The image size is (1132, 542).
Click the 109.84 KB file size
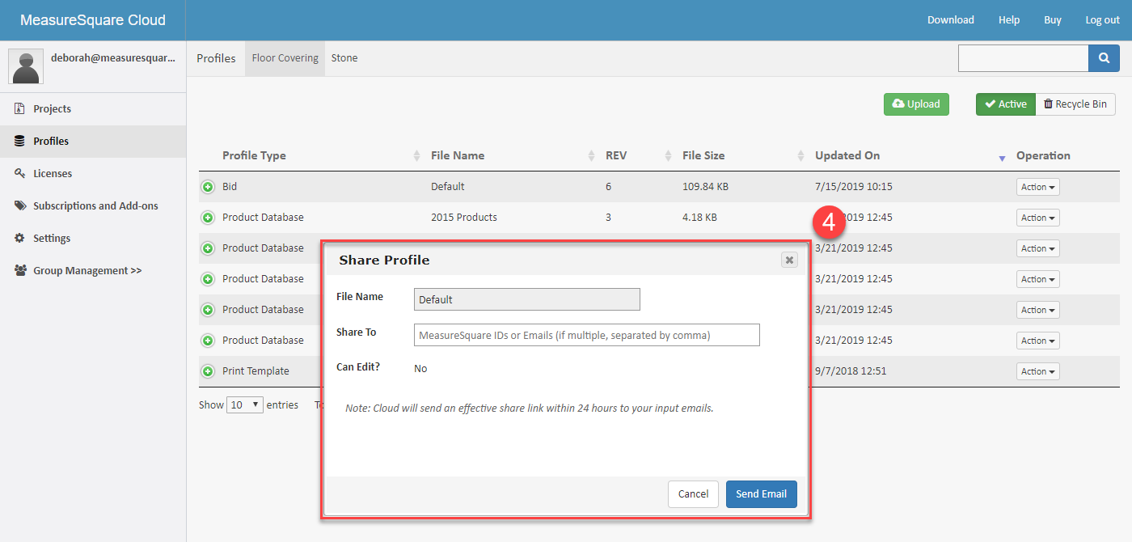click(x=705, y=187)
